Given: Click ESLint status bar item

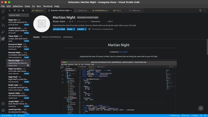Looking at the screenshot, I should pos(195,115).
